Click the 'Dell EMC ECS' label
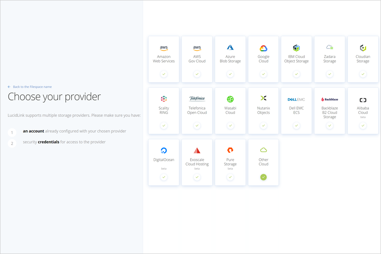Screen dimensions: 381x254 (x=296, y=110)
